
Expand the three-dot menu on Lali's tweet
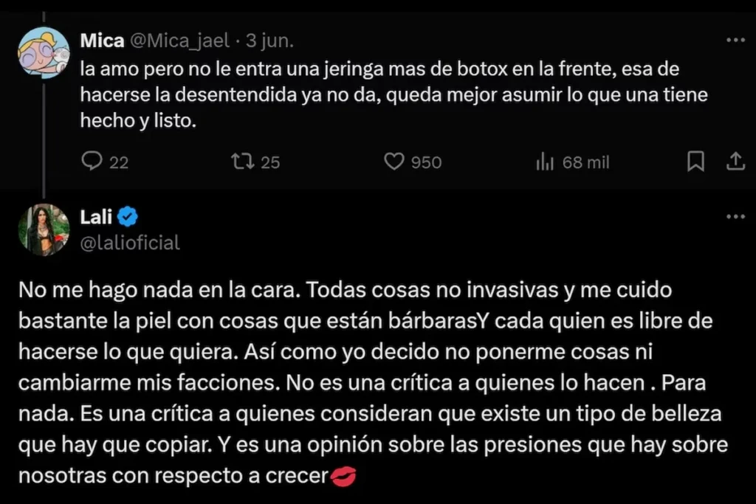click(x=735, y=217)
